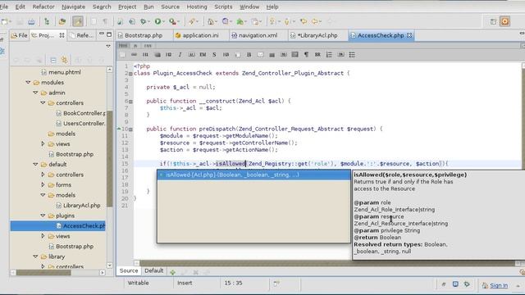
Task: Insert H3 heading from editor toolbar
Action: coord(226,55)
